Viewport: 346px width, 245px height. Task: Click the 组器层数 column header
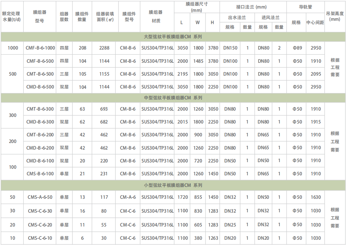coord(64,17)
